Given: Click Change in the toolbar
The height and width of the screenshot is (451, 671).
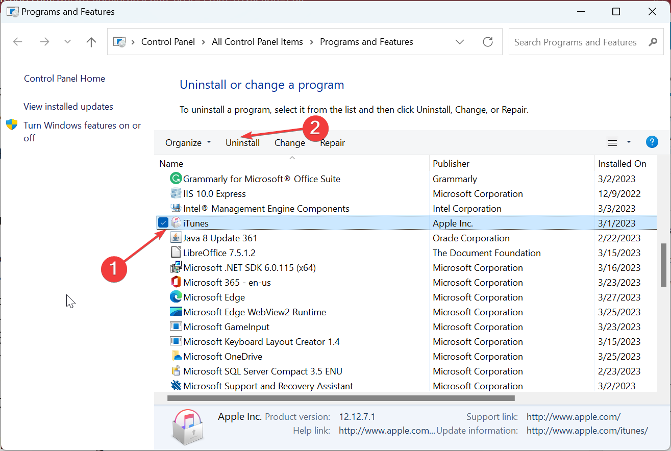Looking at the screenshot, I should point(290,143).
